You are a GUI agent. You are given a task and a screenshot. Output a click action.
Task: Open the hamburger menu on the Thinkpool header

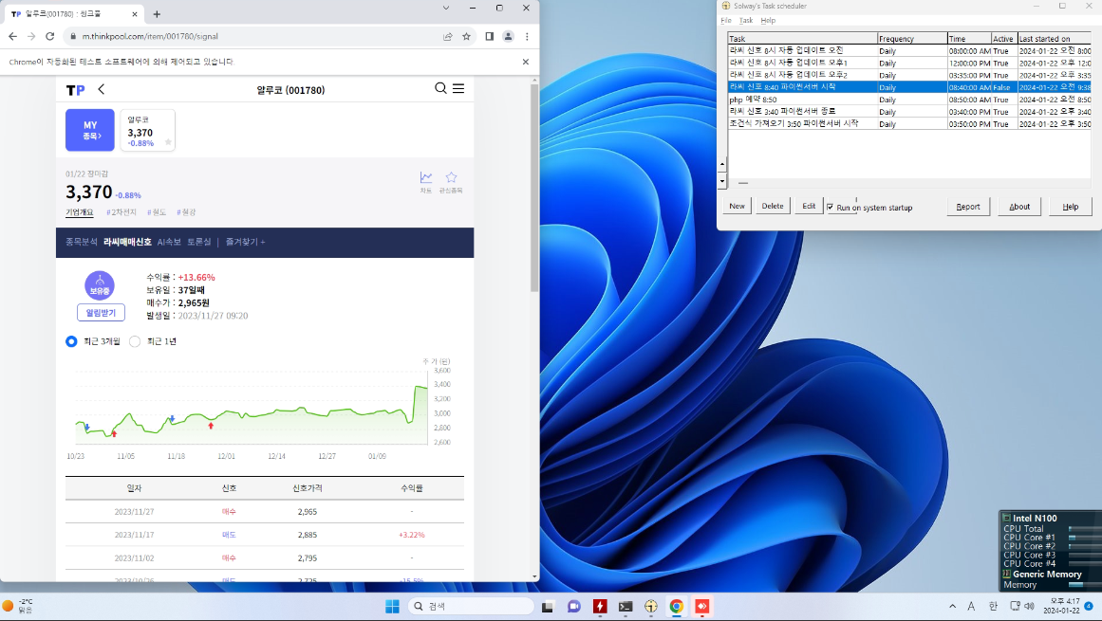458,88
